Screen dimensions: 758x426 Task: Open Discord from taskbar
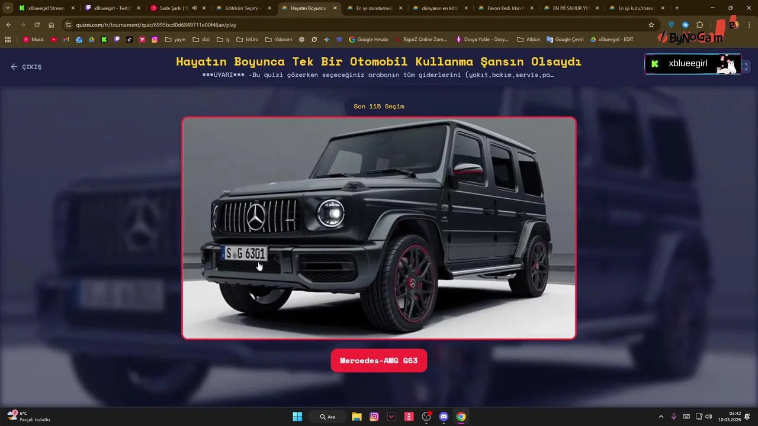pyautogui.click(x=444, y=417)
